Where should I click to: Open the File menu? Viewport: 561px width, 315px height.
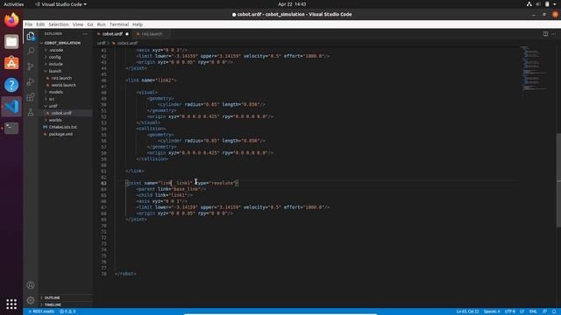(29, 24)
